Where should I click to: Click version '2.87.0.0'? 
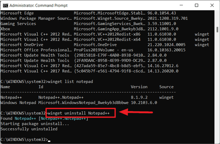(x=157, y=60)
